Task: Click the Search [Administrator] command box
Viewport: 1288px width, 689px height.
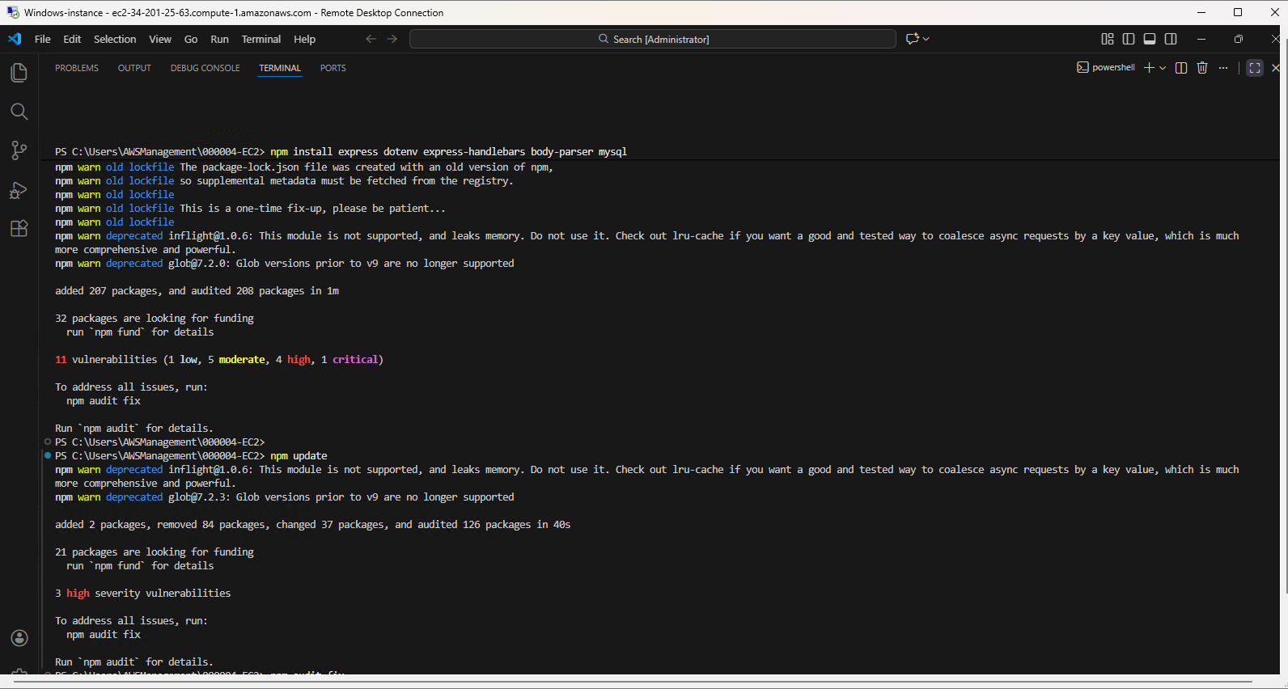Action: pos(653,39)
